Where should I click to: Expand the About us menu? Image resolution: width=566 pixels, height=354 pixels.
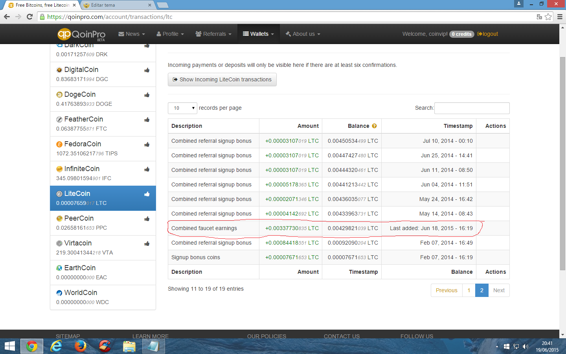coord(303,34)
